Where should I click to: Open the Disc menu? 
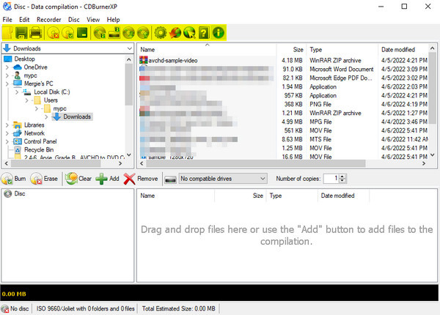click(74, 20)
